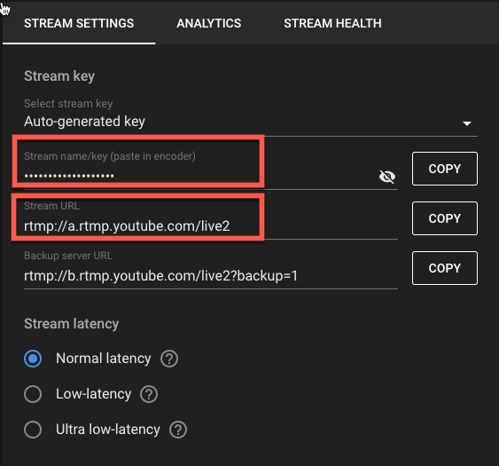Switch to the Stream Settings tab
The image size is (499, 466).
tap(79, 23)
